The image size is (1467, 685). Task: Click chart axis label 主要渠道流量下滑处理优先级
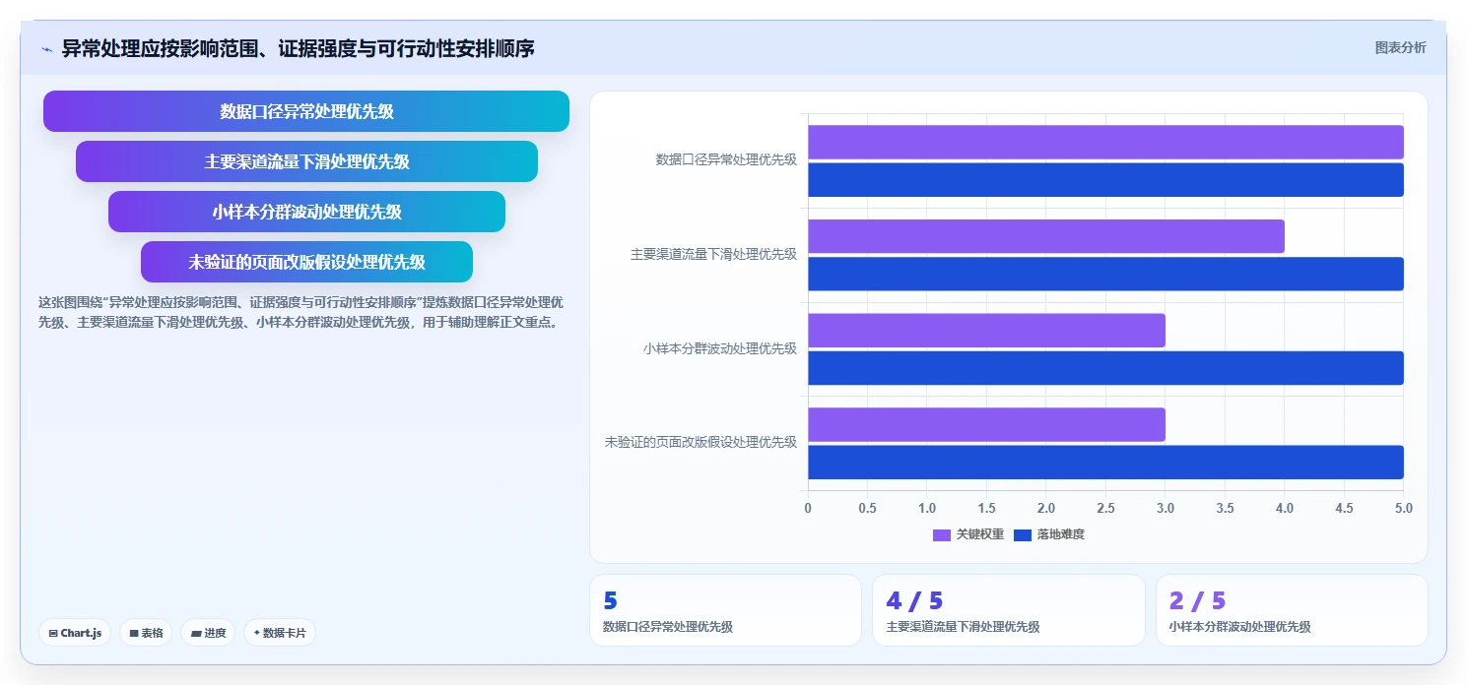713,254
